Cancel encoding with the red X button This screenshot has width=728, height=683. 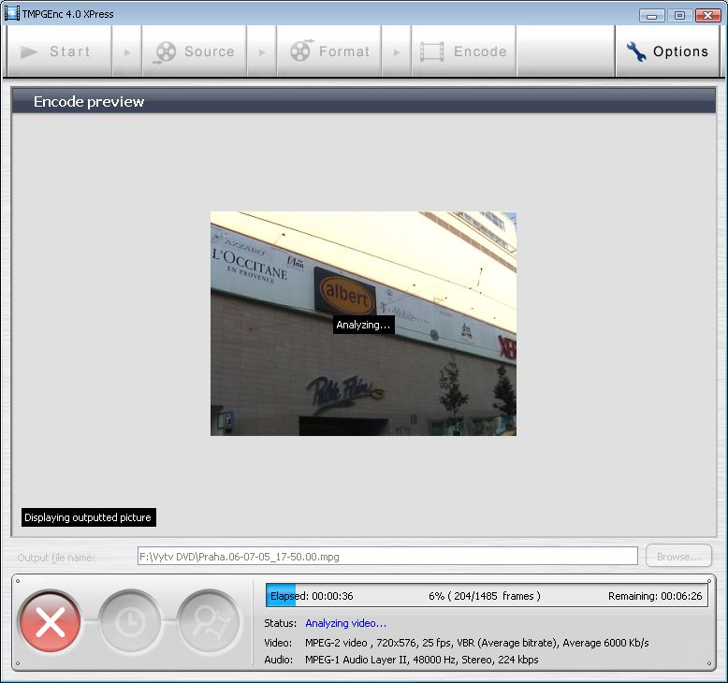point(51,621)
